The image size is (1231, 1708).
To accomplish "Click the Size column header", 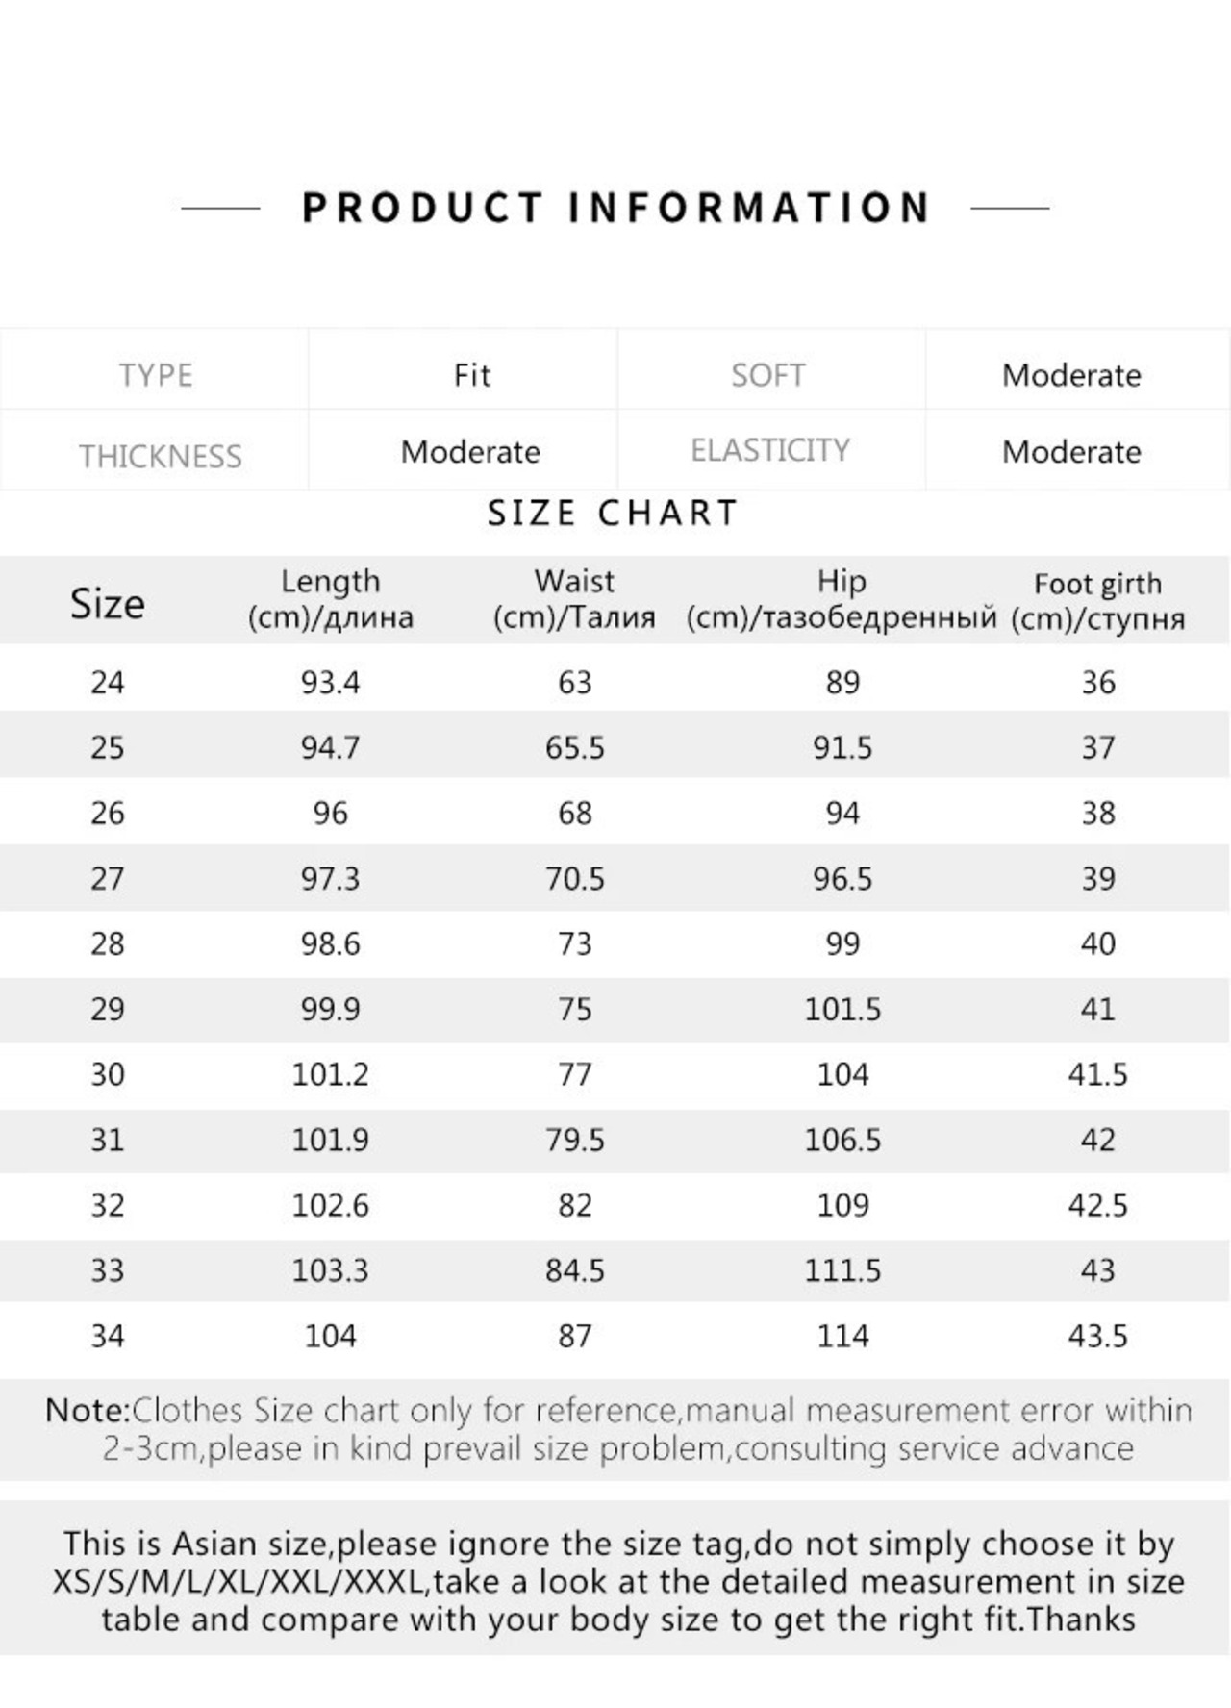I will pos(107,603).
